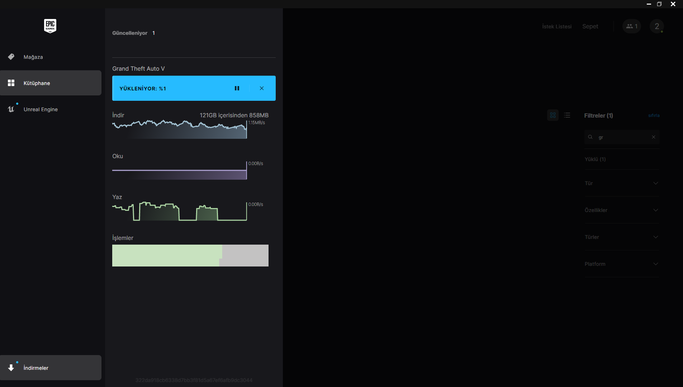Clear the library search text

click(x=654, y=137)
